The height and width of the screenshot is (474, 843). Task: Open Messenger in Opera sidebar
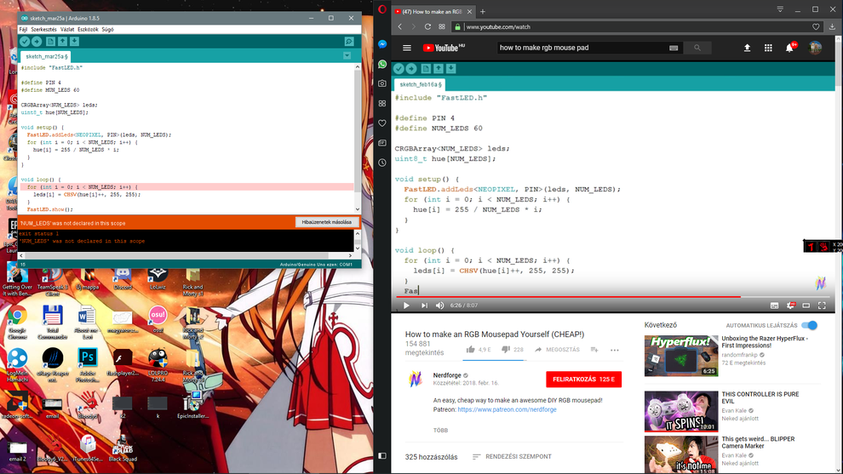pos(382,44)
